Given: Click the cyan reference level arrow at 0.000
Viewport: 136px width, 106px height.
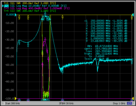Looking at the screenshot, I should tap(16, 15).
